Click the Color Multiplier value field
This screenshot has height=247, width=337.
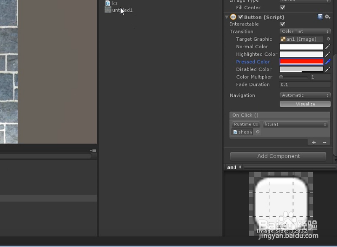coord(320,77)
